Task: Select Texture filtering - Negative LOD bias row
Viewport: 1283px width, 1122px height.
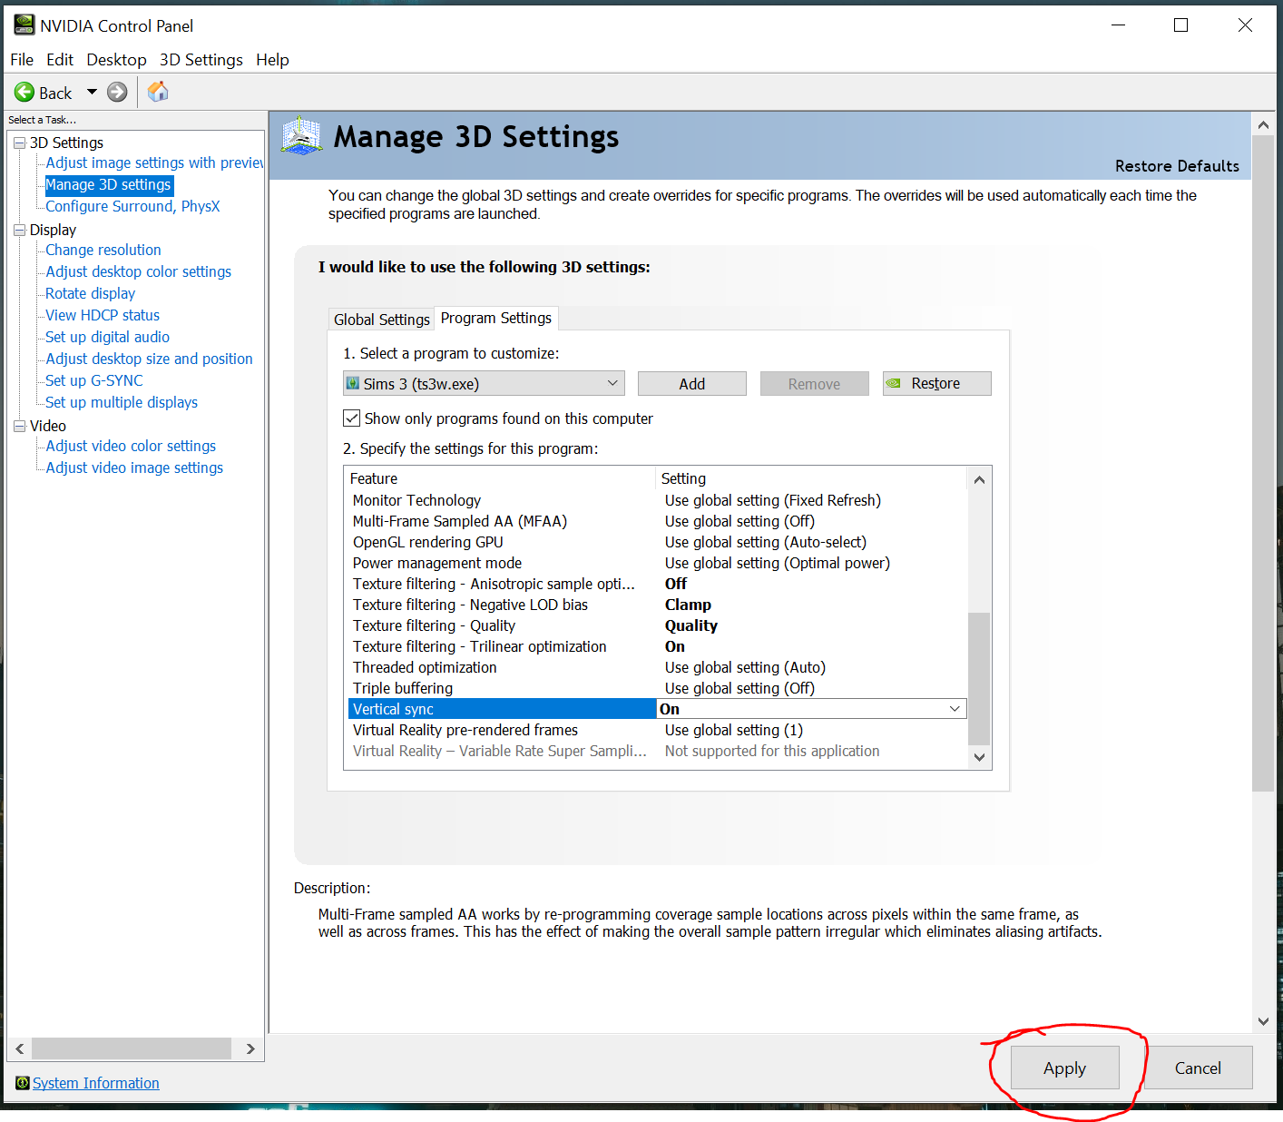Action: (658, 605)
